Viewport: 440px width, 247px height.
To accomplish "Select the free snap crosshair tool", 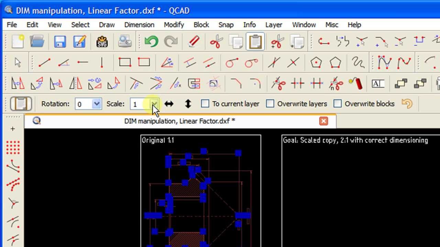I will 13,129.
